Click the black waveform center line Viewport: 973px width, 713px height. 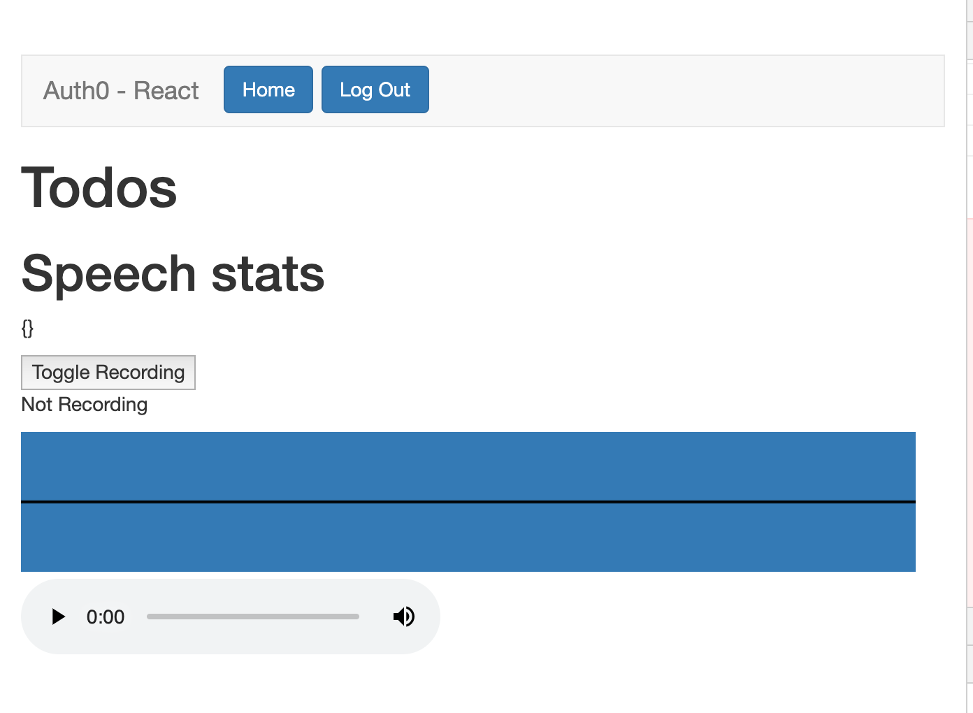pos(468,502)
